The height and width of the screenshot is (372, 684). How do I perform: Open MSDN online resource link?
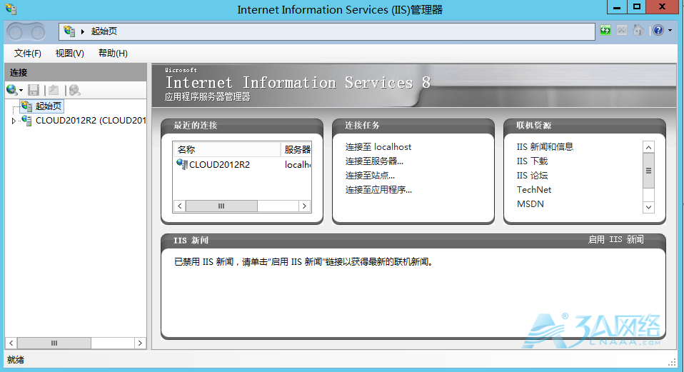[530, 204]
